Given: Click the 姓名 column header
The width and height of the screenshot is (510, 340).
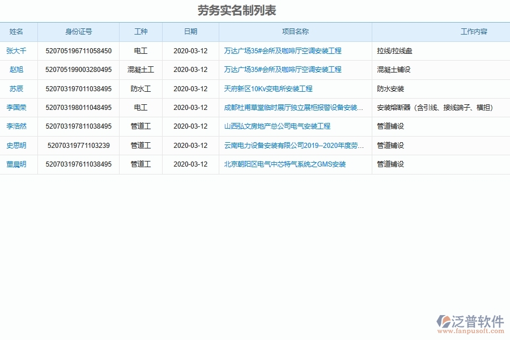Looking at the screenshot, I should pyautogui.click(x=18, y=32).
